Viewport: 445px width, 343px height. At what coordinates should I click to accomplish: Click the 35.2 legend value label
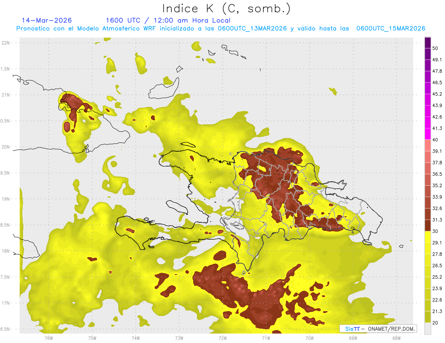tap(437, 185)
